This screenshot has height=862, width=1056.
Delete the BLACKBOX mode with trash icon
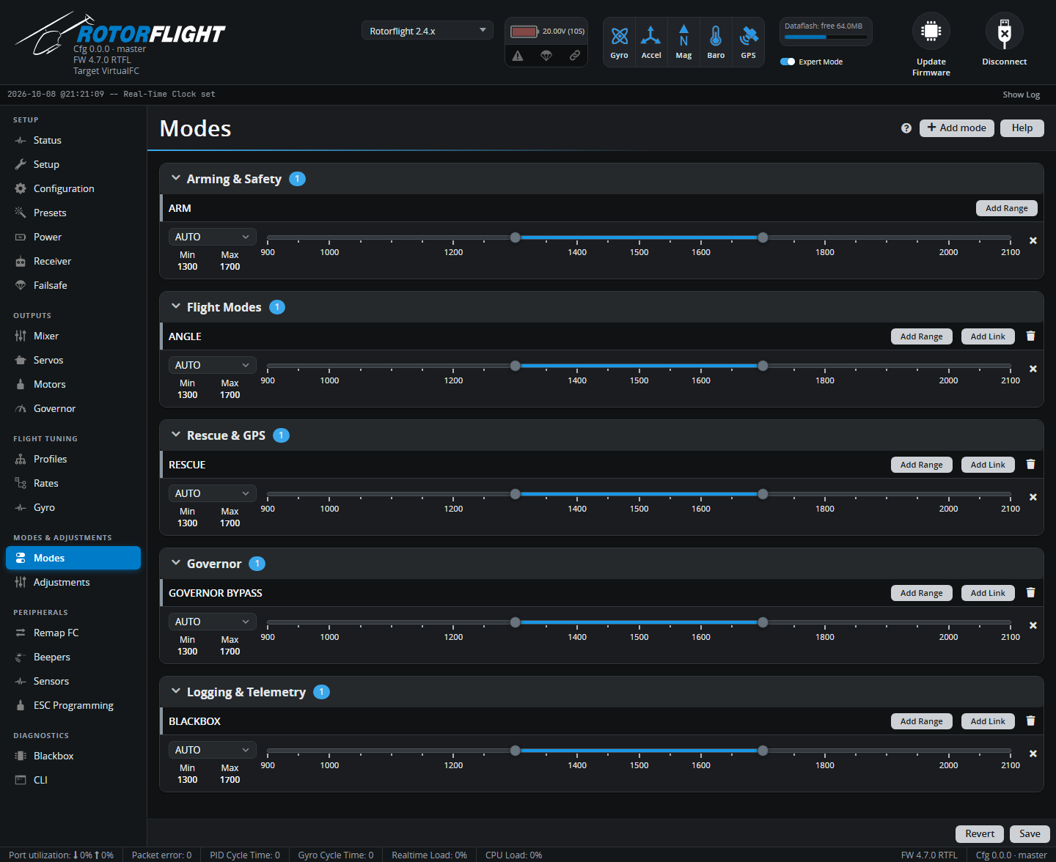pyautogui.click(x=1030, y=721)
